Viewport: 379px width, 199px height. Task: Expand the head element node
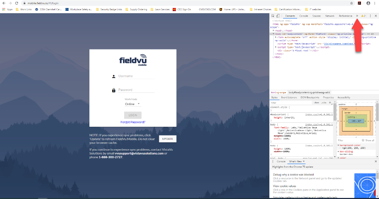coord(273,31)
